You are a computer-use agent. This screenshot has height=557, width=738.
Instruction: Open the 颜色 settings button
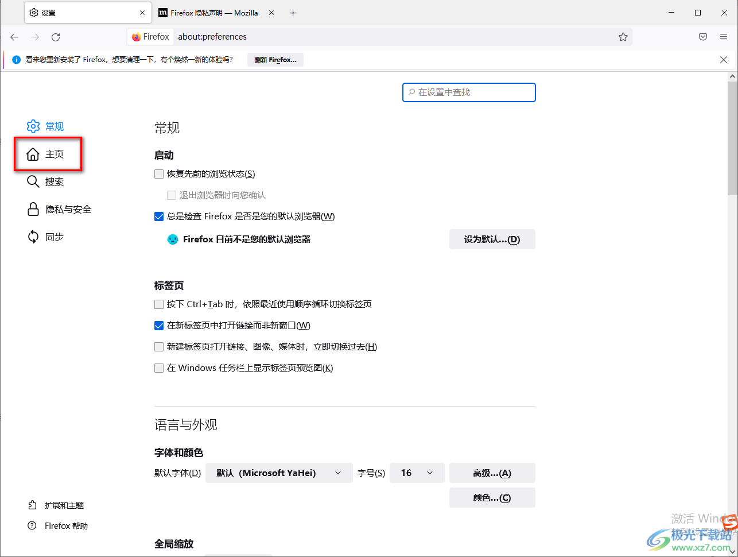(492, 498)
